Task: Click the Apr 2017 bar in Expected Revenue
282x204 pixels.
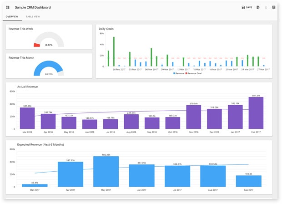Action: tap(70, 174)
